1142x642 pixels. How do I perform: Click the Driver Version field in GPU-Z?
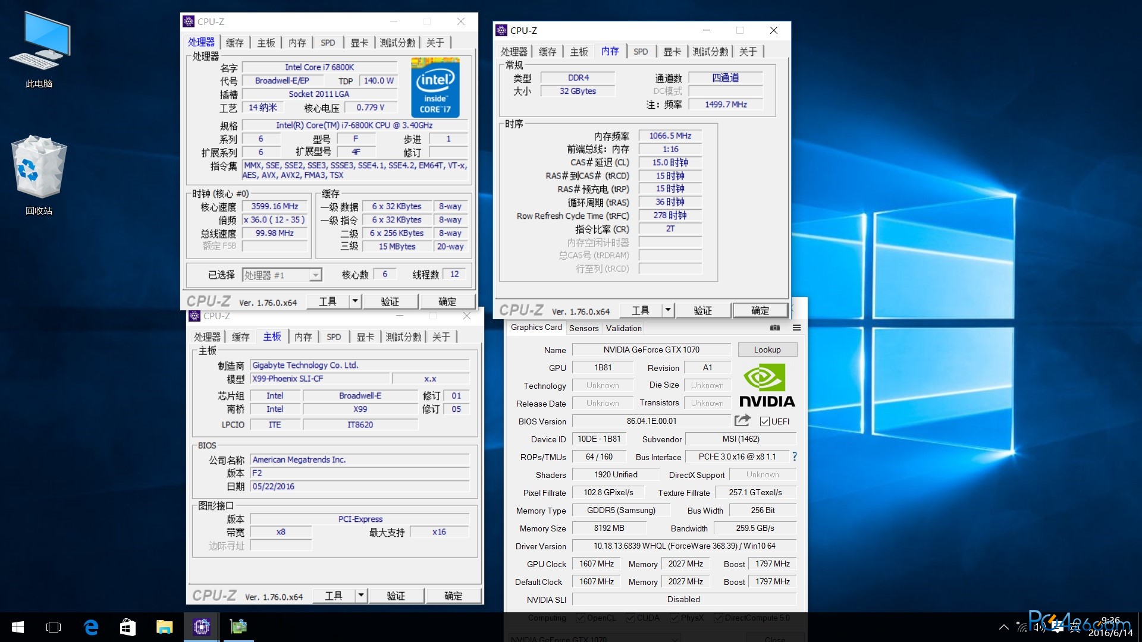tap(684, 546)
